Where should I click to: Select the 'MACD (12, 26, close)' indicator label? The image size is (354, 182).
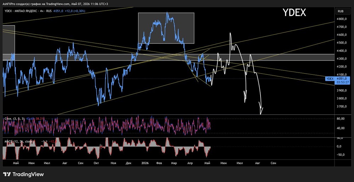pyautogui.click(x=19, y=141)
